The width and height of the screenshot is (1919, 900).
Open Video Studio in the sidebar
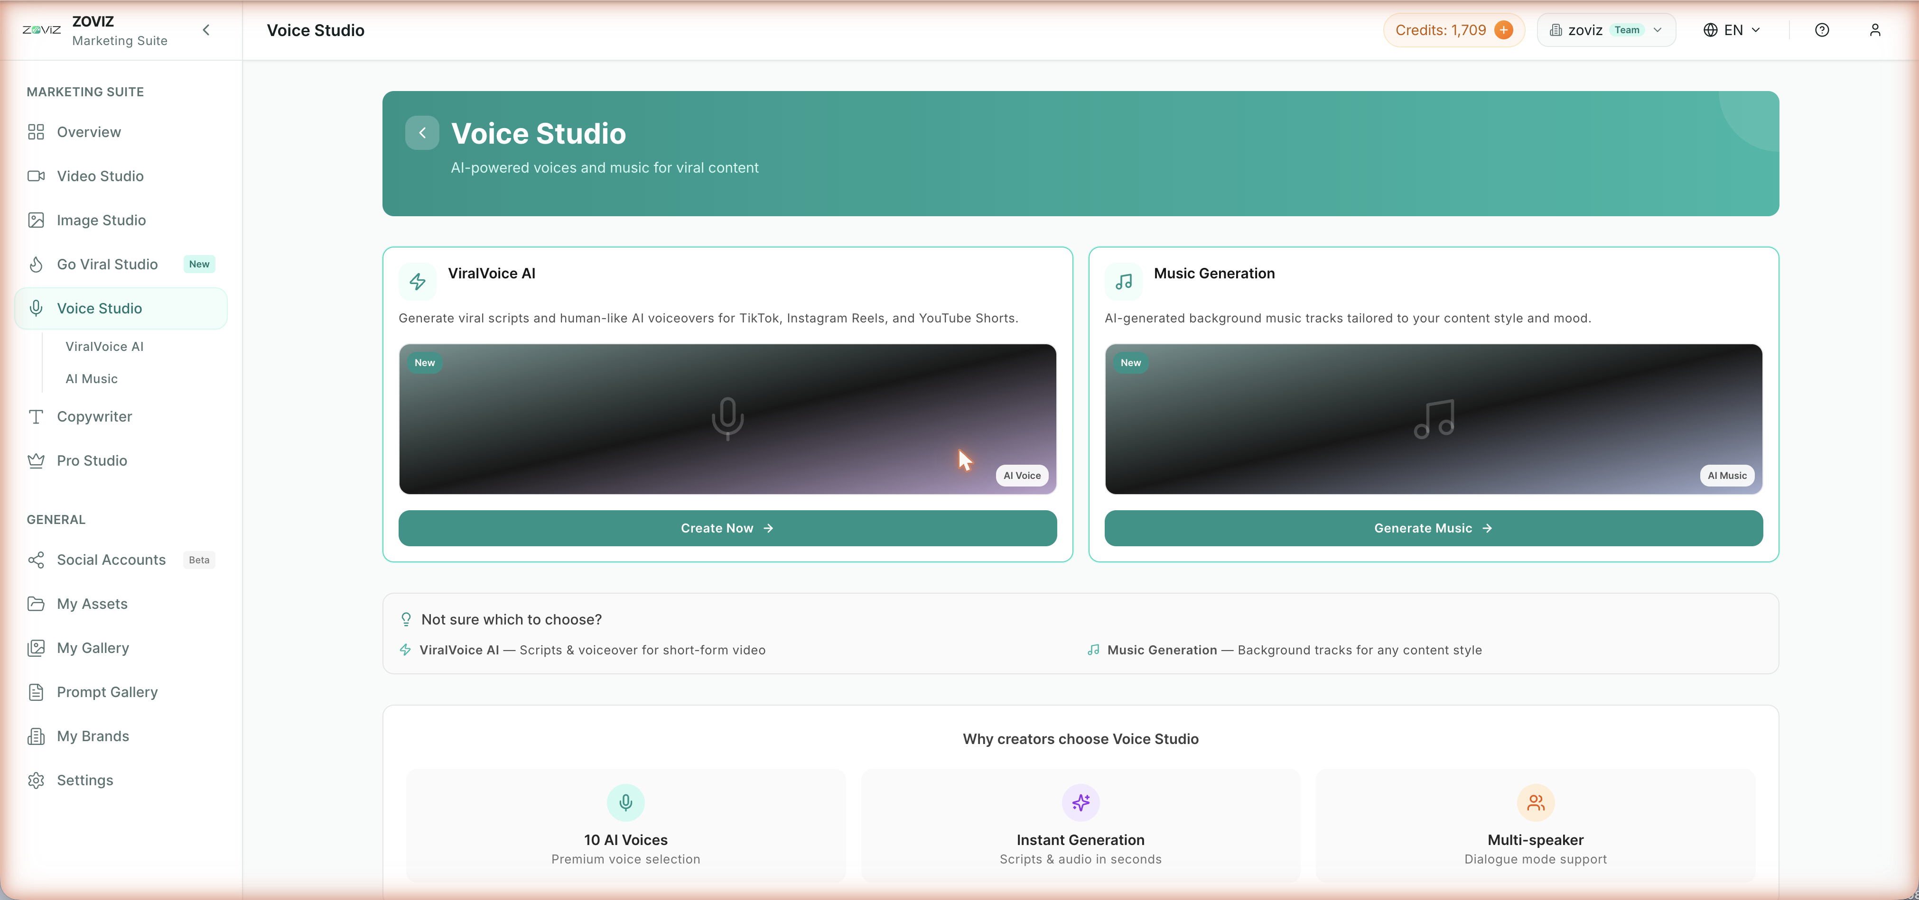121,175
